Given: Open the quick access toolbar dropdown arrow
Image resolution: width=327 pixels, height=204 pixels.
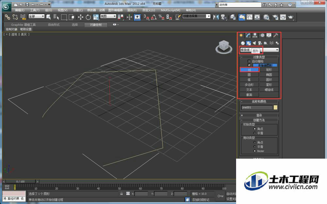Looking at the screenshot, I should (49, 4).
